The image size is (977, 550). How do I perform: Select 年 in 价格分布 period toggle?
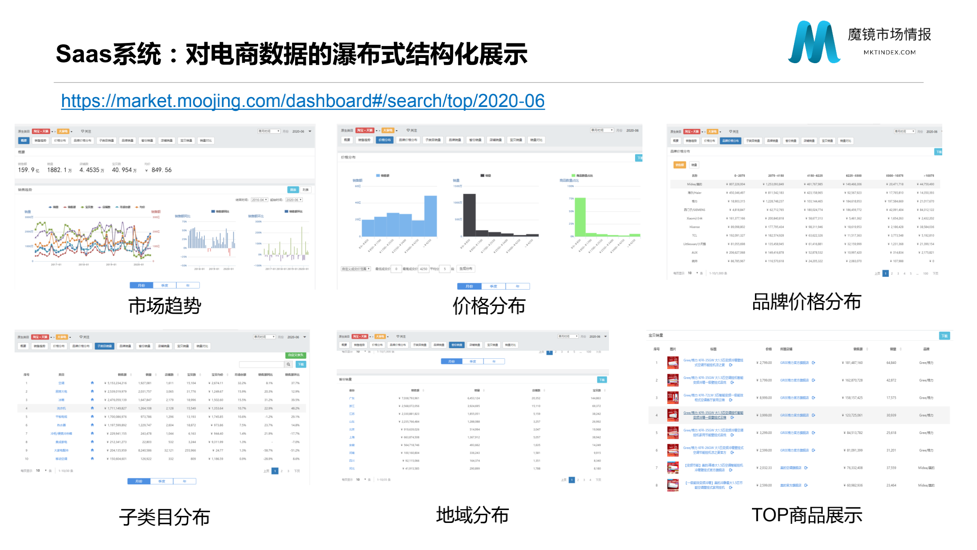coord(517,286)
